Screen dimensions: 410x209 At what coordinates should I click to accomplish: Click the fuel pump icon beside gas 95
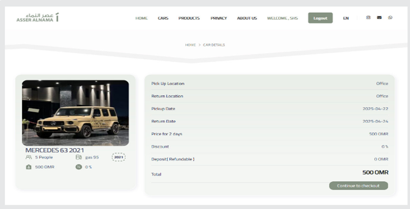pos(79,158)
